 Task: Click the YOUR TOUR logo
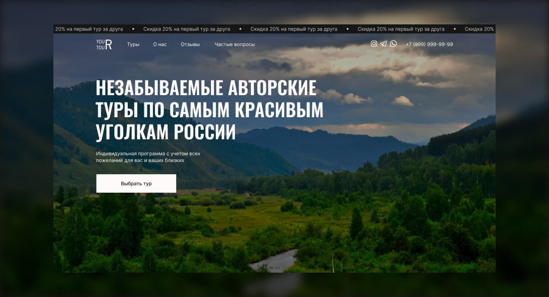[104, 45]
